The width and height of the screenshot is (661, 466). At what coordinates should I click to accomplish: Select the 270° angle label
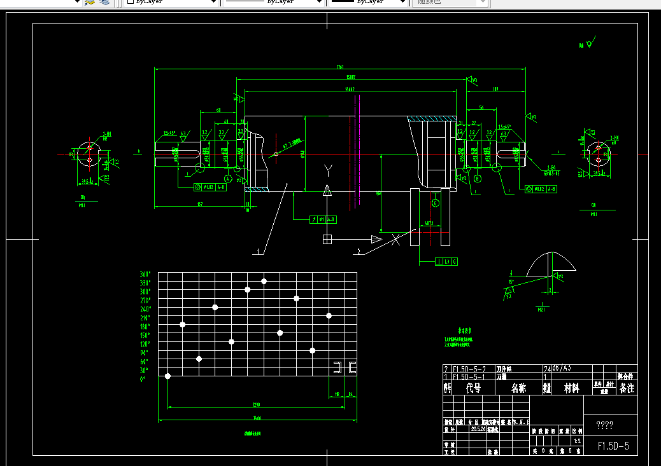[x=145, y=301]
